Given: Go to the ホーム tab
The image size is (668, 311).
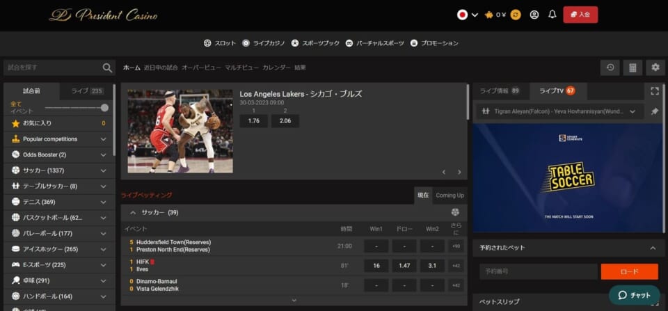Looking at the screenshot, I should click(x=132, y=67).
